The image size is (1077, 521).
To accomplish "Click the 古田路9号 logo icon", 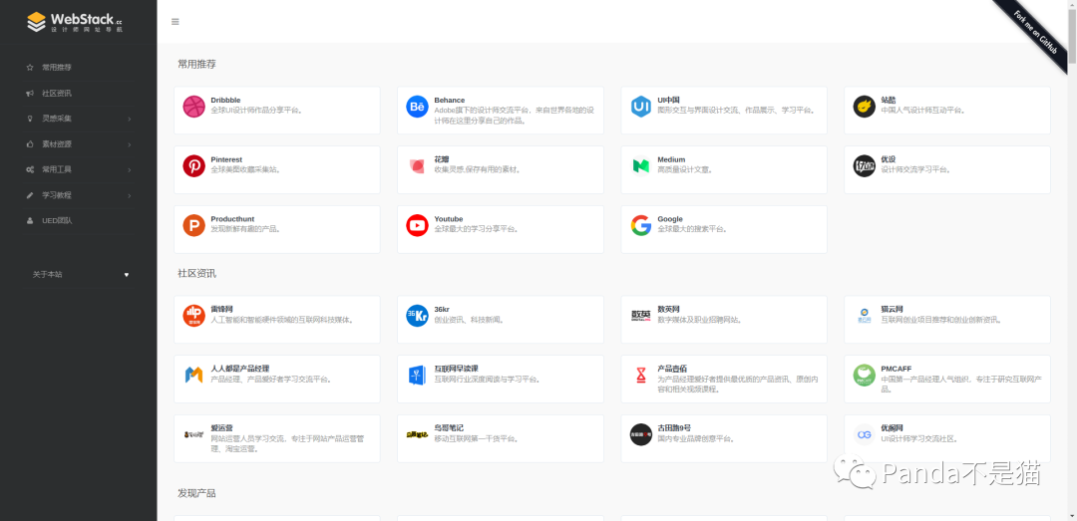I will (641, 434).
